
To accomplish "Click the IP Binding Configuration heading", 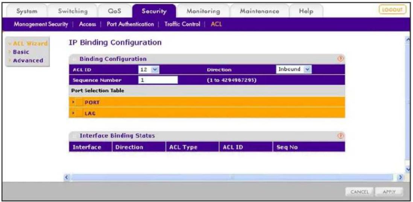I will click(115, 43).
